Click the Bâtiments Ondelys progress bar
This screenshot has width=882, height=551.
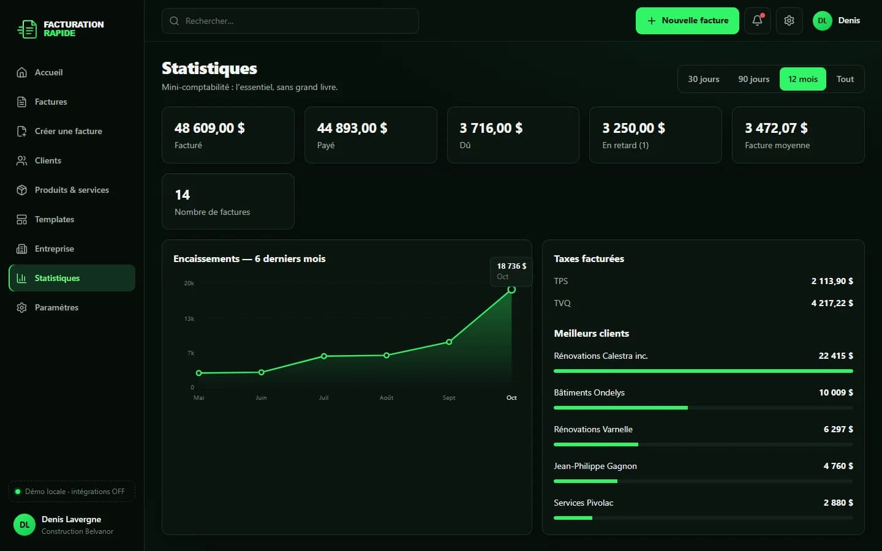(x=703, y=408)
